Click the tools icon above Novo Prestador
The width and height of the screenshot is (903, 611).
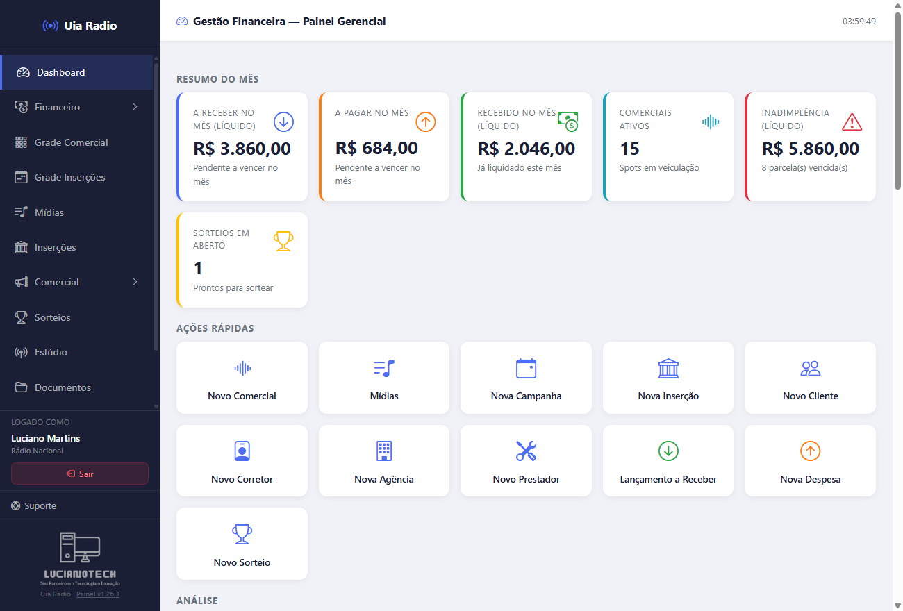coord(527,451)
